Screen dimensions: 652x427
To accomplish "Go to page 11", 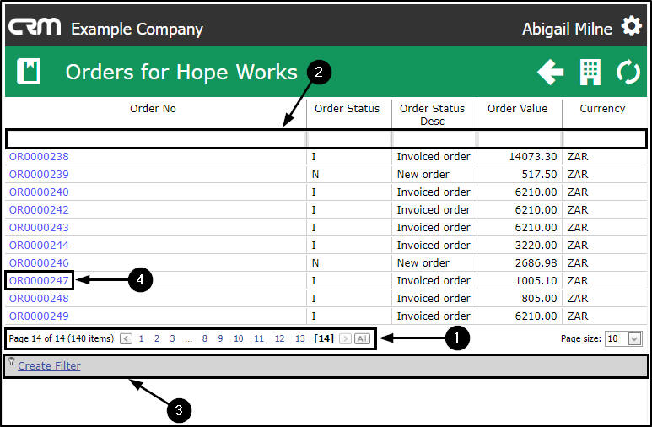I will click(259, 338).
